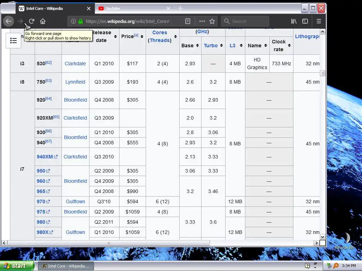This screenshot has width=362, height=271.
Task: Toggle reader view in address bar
Action: 188,21
